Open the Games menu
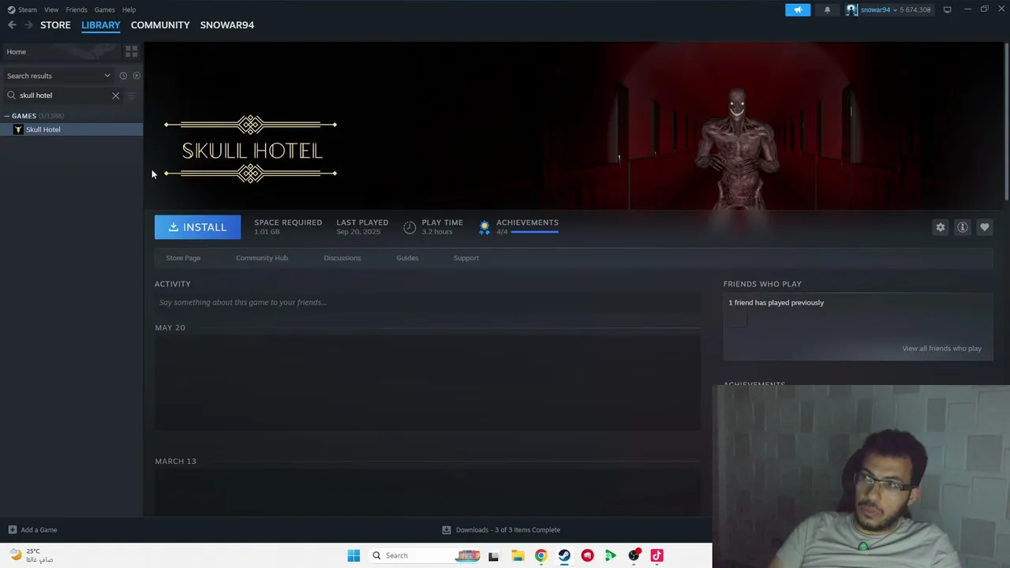The width and height of the screenshot is (1010, 568). (x=104, y=9)
